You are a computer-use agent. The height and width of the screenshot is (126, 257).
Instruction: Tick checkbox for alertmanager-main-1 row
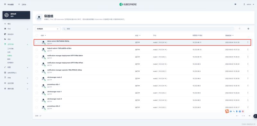37,93
